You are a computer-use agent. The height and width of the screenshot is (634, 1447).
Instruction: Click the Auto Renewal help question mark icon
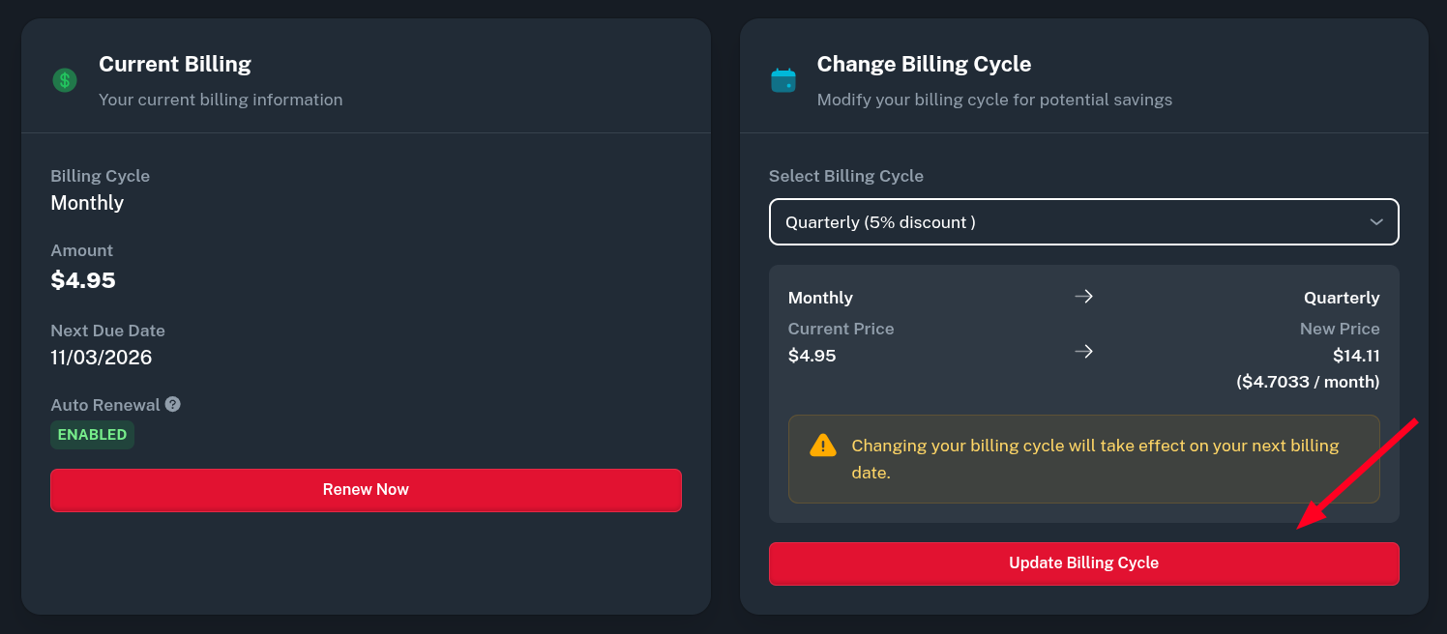(172, 404)
